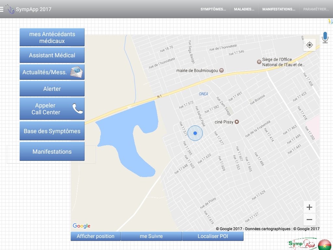
Task: Click the Burkina Faso flag icon
Action: pyautogui.click(x=325, y=245)
